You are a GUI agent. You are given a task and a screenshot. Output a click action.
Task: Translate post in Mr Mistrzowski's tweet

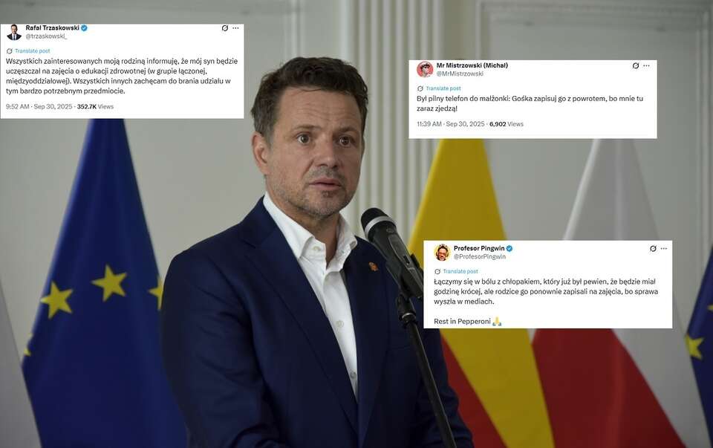[x=443, y=88]
